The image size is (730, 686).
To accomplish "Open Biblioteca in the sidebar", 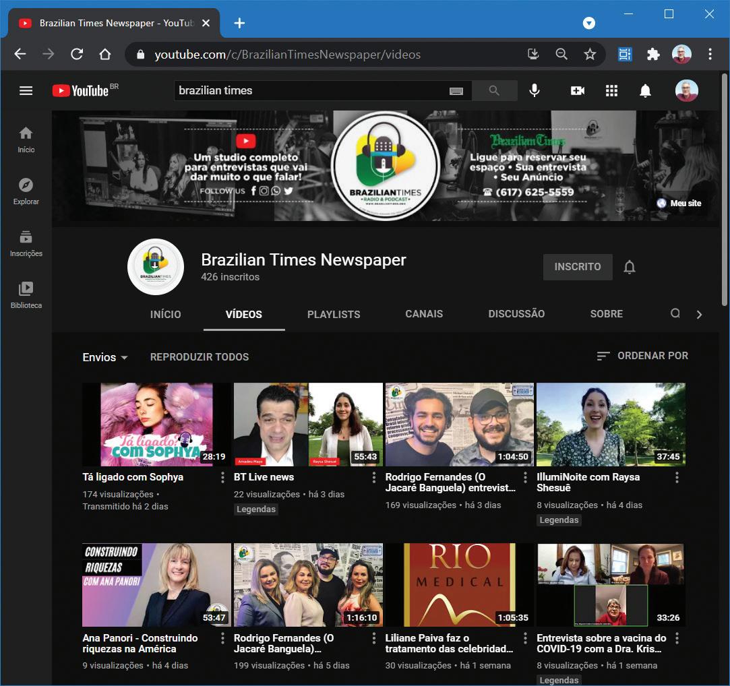I will tap(26, 295).
